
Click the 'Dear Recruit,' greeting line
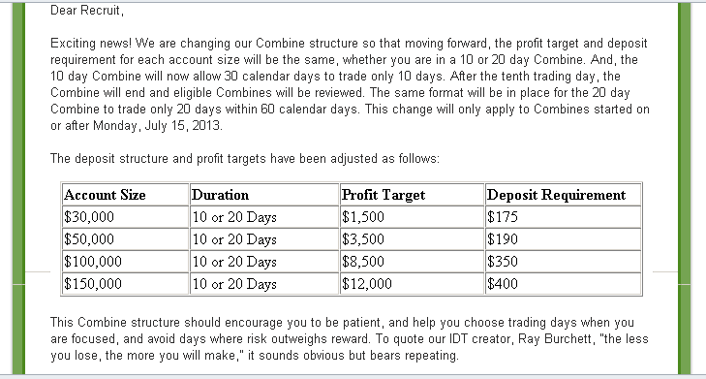tap(87, 11)
